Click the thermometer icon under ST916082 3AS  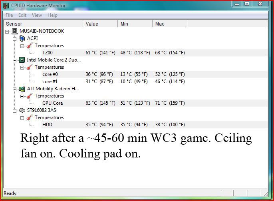click(30, 117)
